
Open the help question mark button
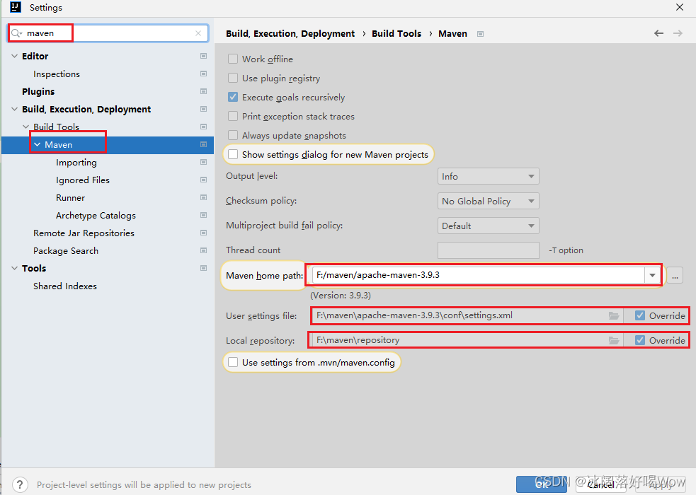click(x=20, y=484)
